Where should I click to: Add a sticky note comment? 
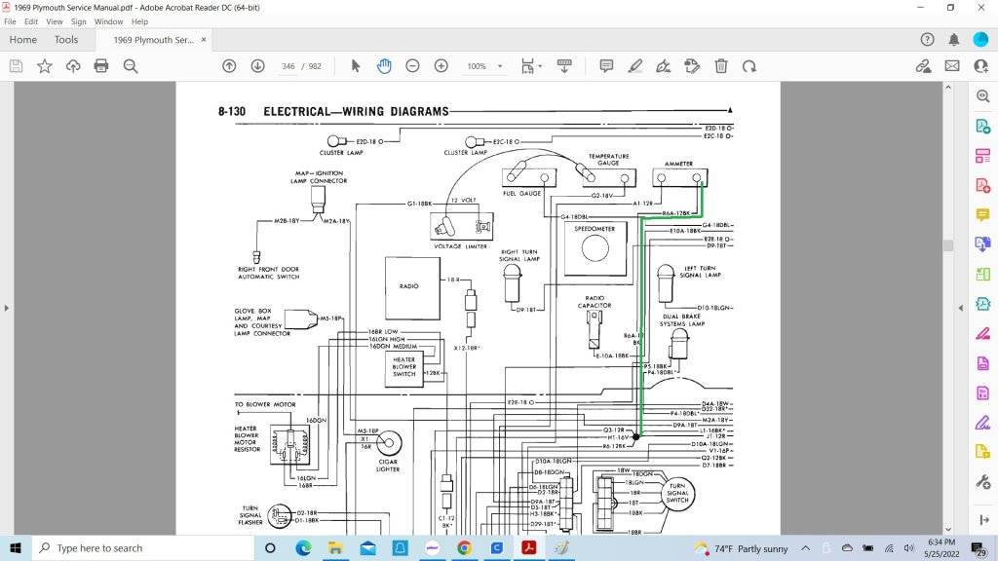pyautogui.click(x=606, y=66)
